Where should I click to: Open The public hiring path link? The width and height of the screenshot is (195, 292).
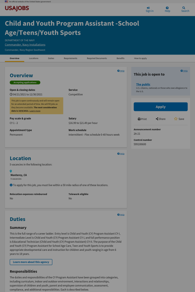coord(143,84)
